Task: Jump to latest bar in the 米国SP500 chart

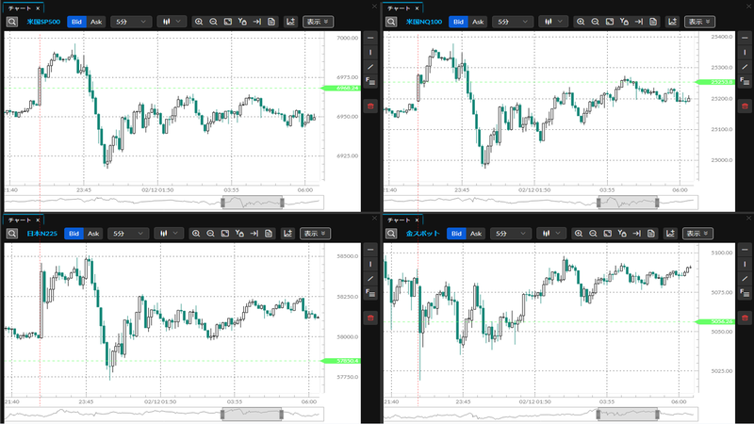Action: point(256,22)
